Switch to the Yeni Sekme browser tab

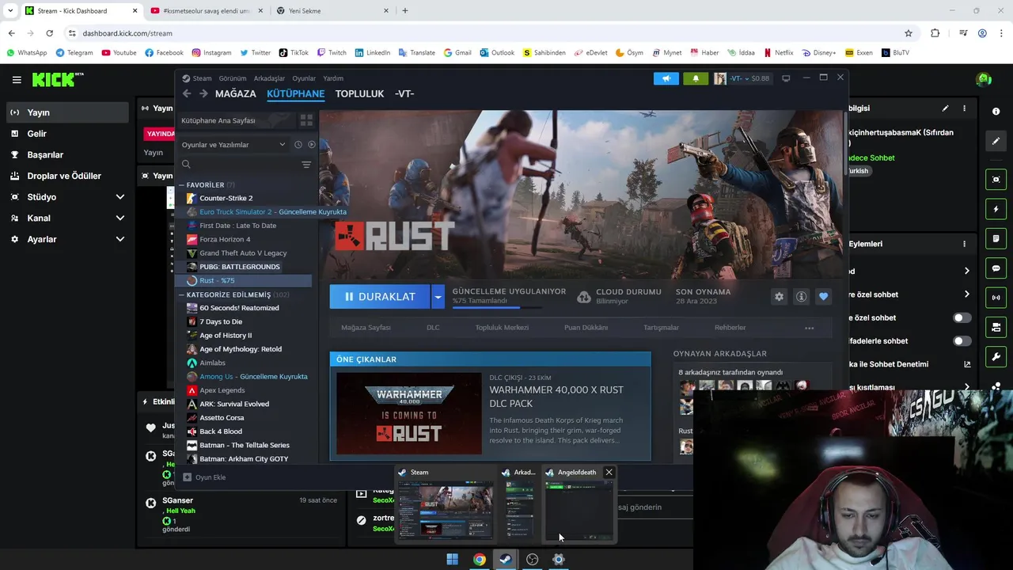[x=332, y=11]
